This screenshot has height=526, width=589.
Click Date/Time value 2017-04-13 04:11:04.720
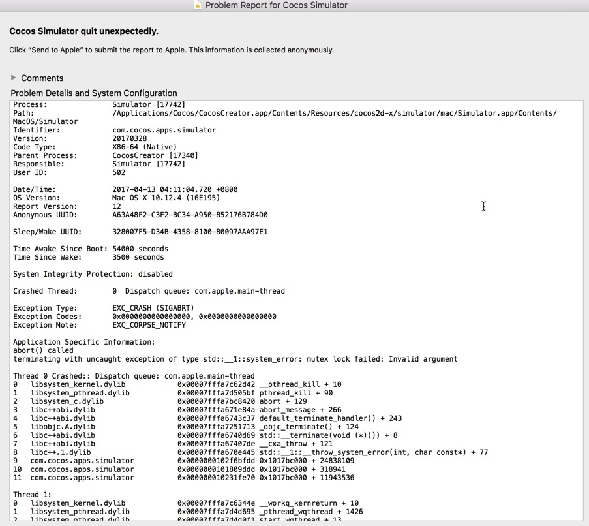[175, 189]
